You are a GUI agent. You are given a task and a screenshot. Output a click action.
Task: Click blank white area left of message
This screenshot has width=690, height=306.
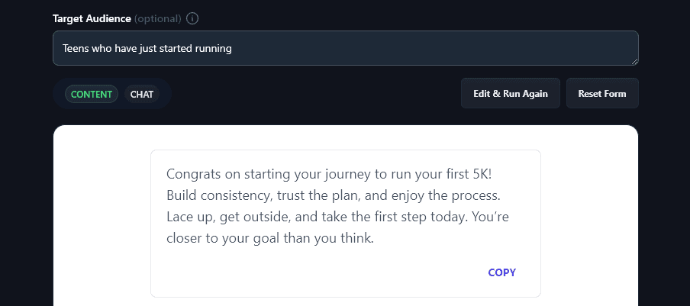point(102,221)
